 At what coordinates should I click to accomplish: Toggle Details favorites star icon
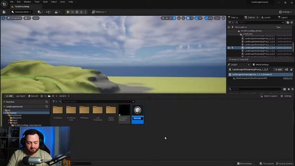[289, 89]
